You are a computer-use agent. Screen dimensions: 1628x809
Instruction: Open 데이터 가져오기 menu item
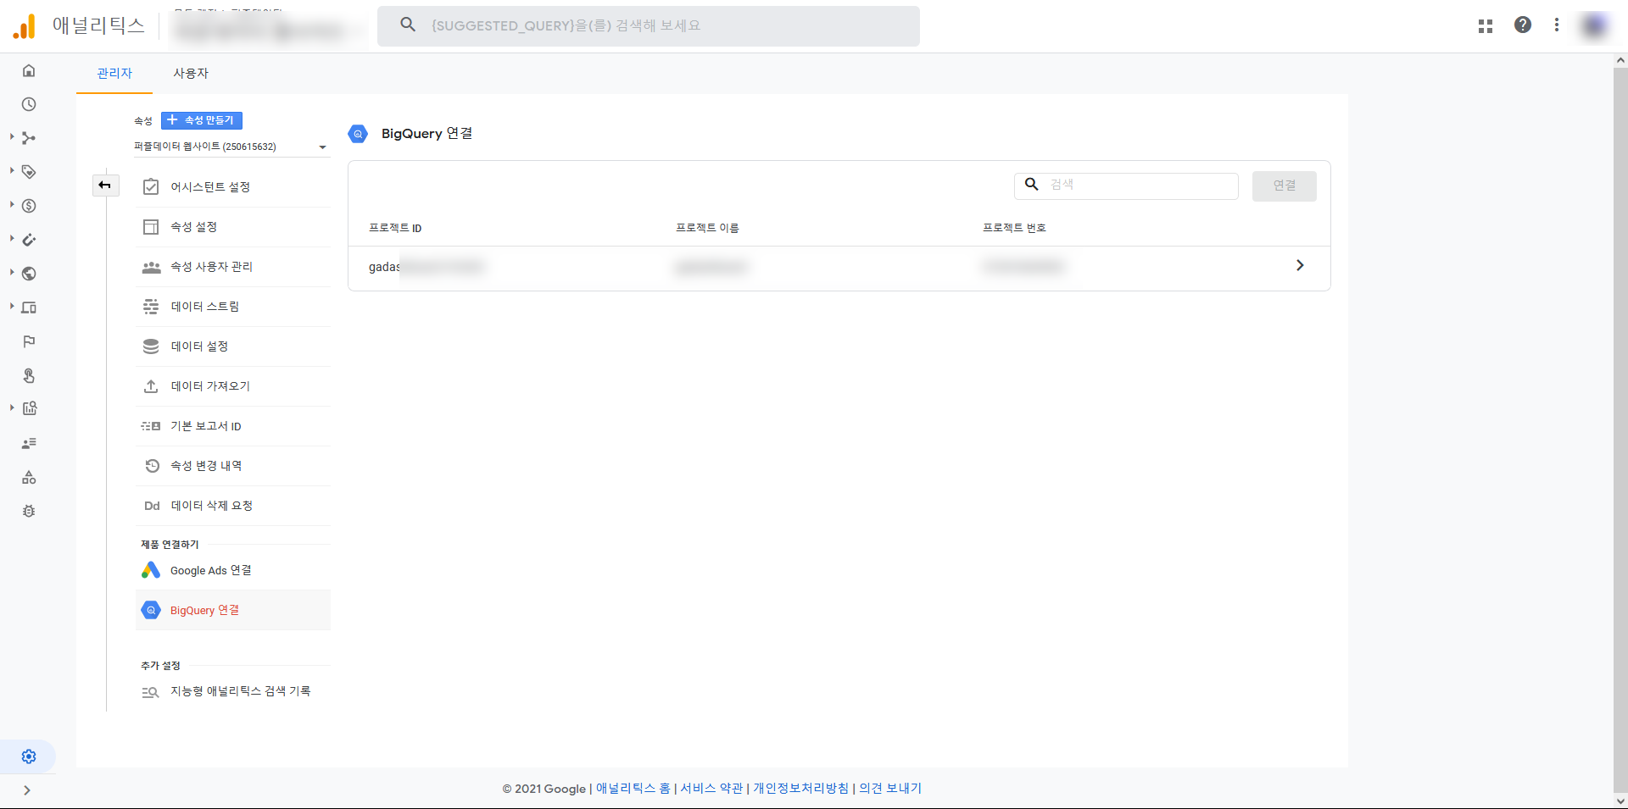tap(233, 386)
